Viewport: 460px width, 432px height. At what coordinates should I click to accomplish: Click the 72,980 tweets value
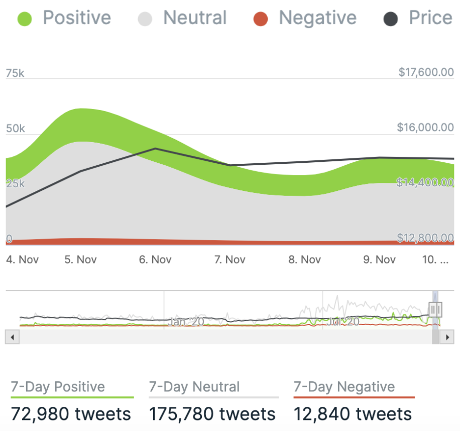tap(71, 414)
